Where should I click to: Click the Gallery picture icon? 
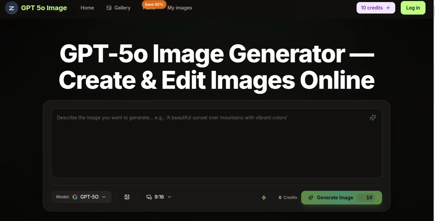click(x=109, y=7)
